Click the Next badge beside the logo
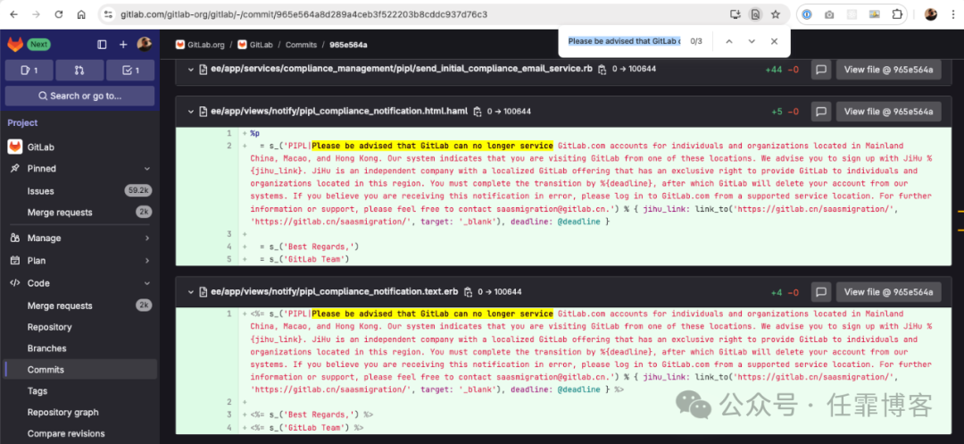The width and height of the screenshot is (964, 444). pos(38,45)
